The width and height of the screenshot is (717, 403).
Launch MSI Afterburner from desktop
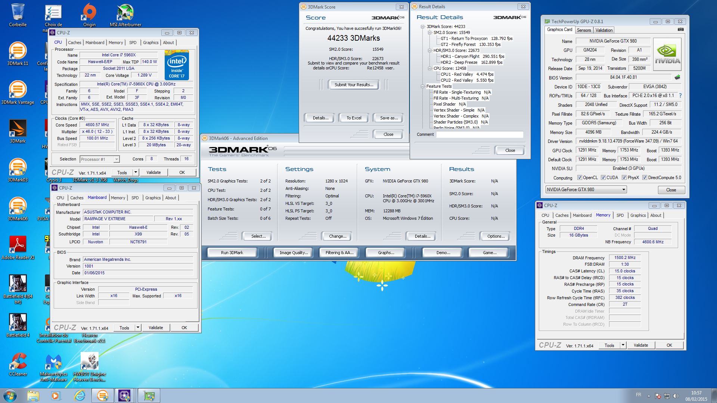pos(125,15)
